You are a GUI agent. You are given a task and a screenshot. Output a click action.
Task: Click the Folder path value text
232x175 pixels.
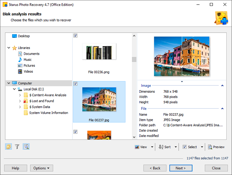193,125
